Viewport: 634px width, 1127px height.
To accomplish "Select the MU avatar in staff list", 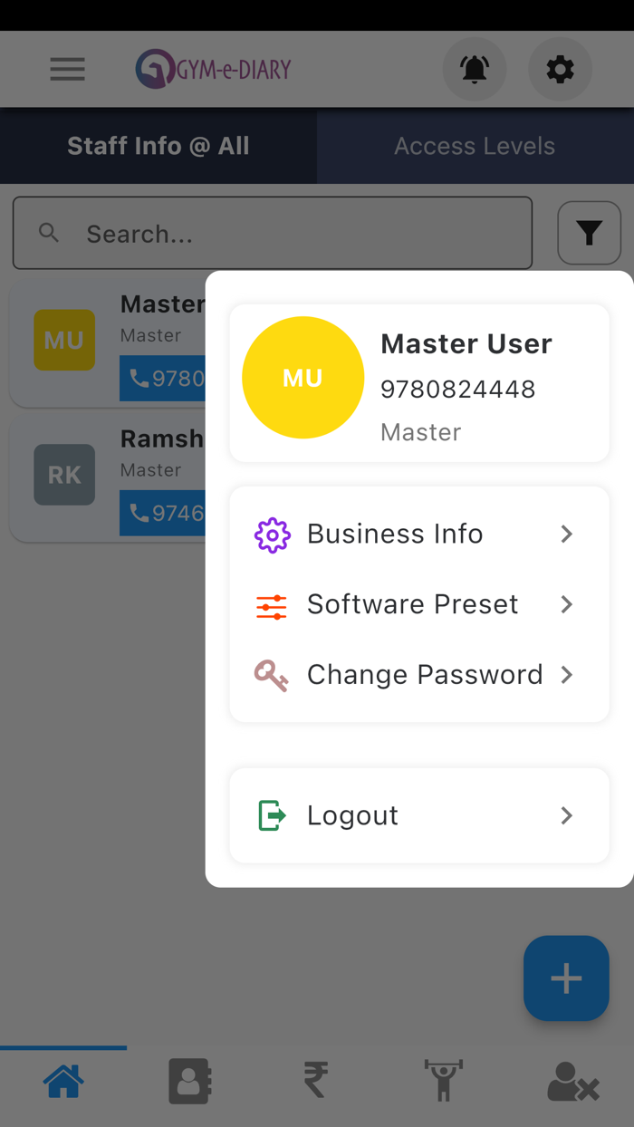I will [64, 340].
